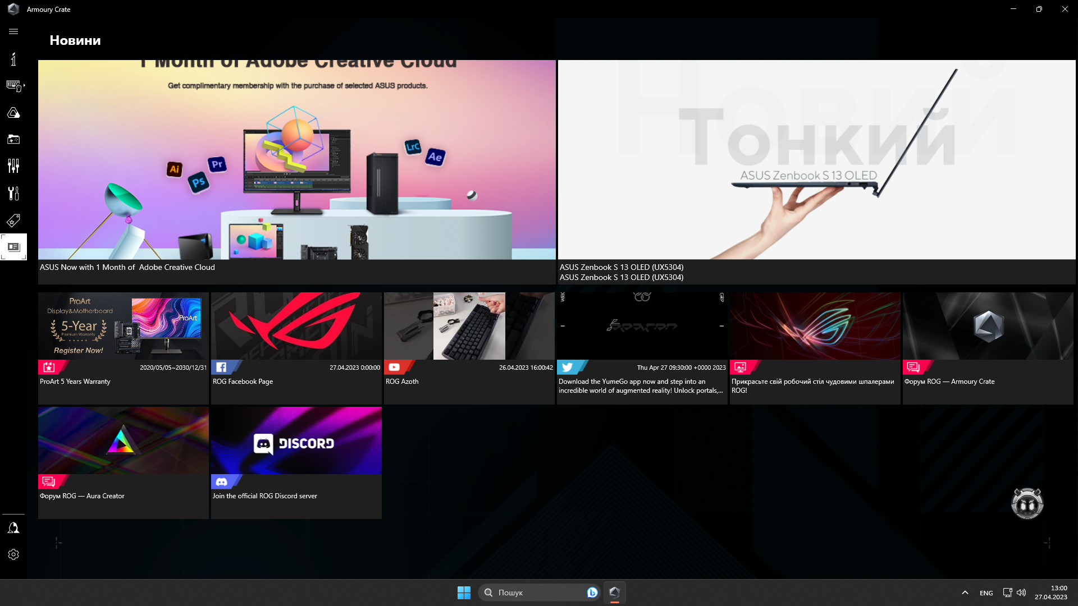This screenshot has width=1078, height=606.
Task: Open the ProArt 5-Year warranty thumbnail
Action: coord(123,326)
